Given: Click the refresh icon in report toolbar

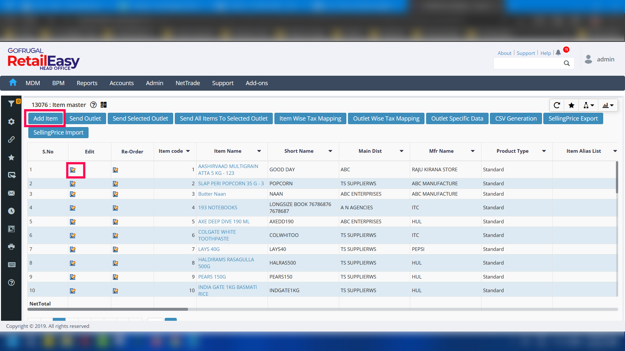Looking at the screenshot, I should pyautogui.click(x=557, y=105).
